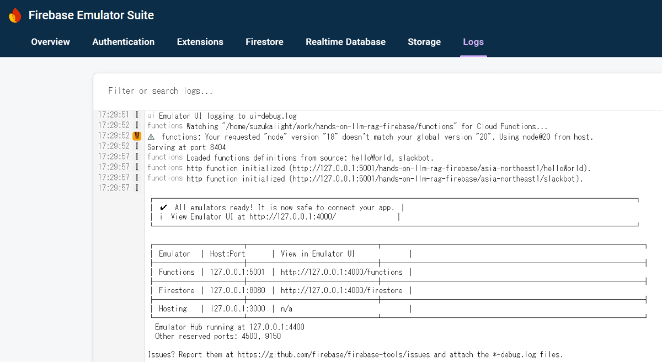
Task: Click the Firestore Host:Port 127.0.0.1:8080
Action: 237,290
